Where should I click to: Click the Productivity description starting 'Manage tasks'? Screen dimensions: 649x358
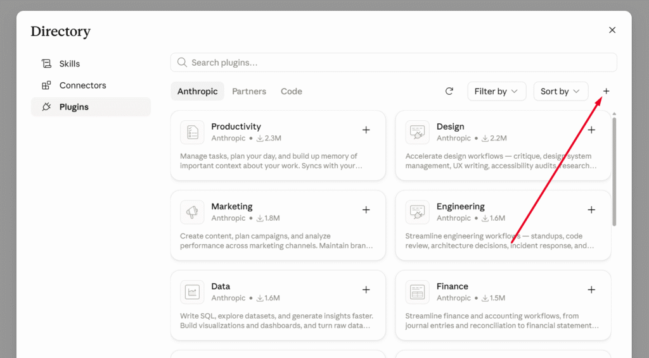[271, 161]
